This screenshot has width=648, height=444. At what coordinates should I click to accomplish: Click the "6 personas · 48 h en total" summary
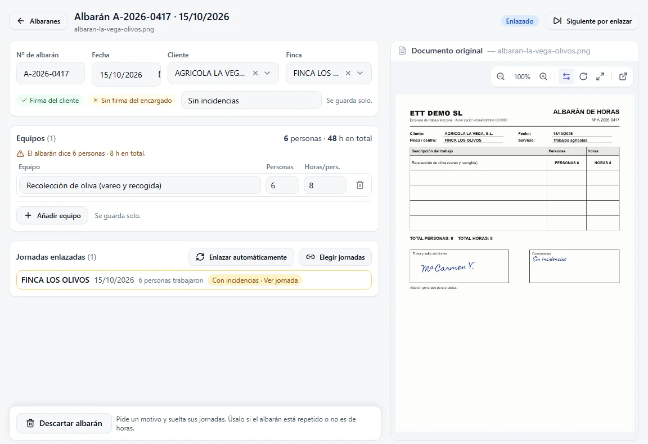[328, 138]
